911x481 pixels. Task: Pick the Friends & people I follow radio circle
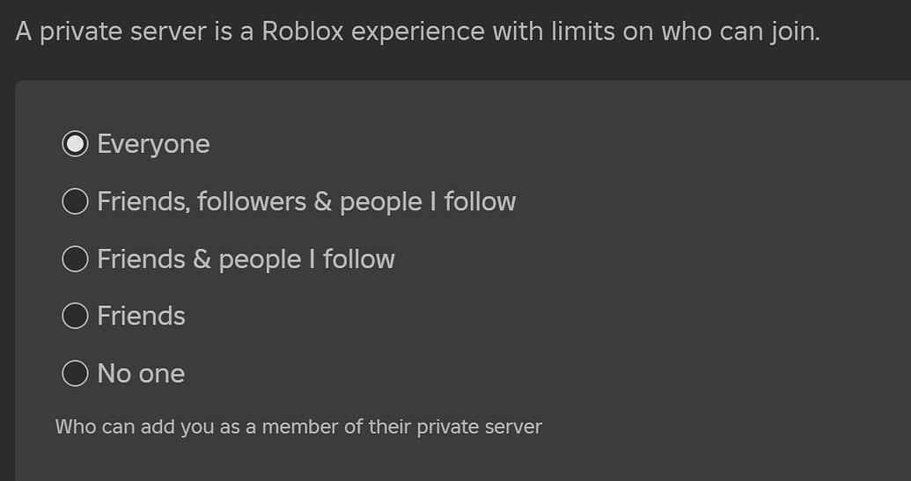pyautogui.click(x=76, y=259)
